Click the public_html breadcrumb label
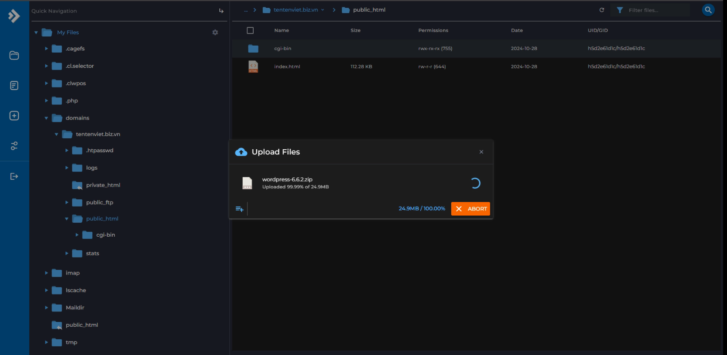This screenshot has width=727, height=355. (369, 10)
